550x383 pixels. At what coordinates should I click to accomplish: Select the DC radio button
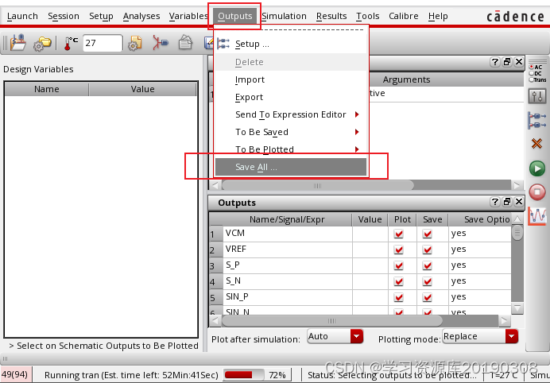(x=532, y=73)
